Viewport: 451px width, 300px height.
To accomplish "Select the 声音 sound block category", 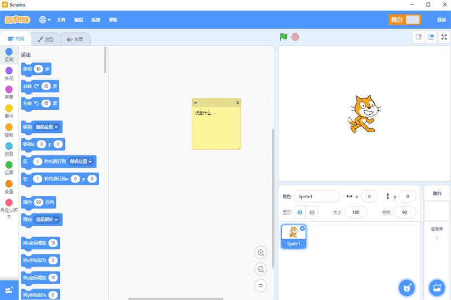I will (9, 92).
